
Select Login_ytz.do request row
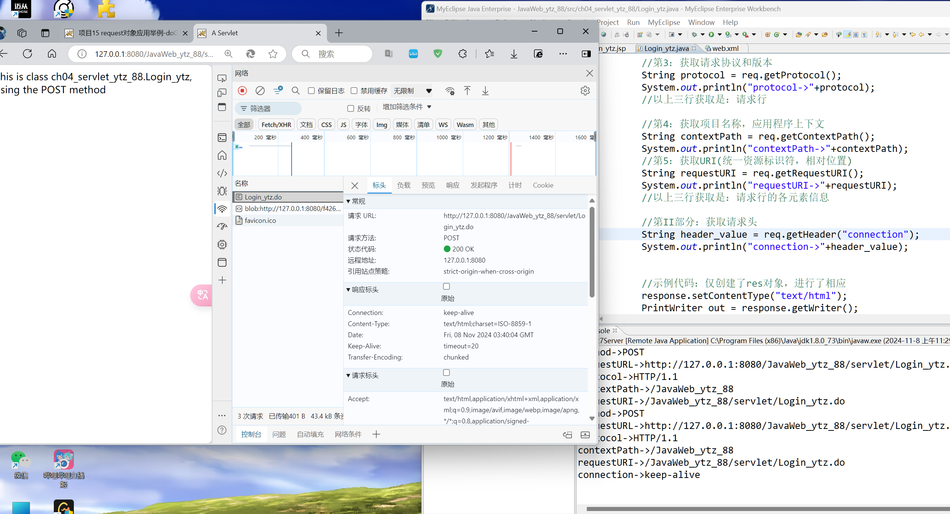288,197
